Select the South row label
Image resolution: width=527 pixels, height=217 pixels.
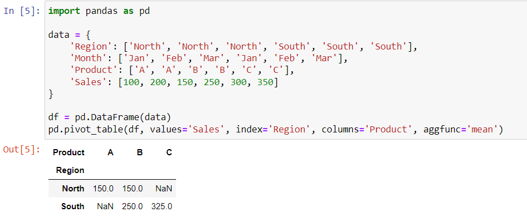(x=72, y=206)
